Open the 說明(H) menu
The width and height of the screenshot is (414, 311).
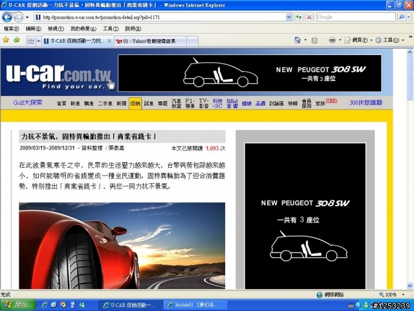(133, 29)
